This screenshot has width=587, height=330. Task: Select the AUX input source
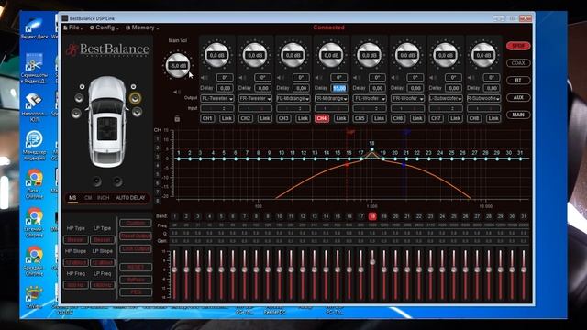(x=518, y=97)
